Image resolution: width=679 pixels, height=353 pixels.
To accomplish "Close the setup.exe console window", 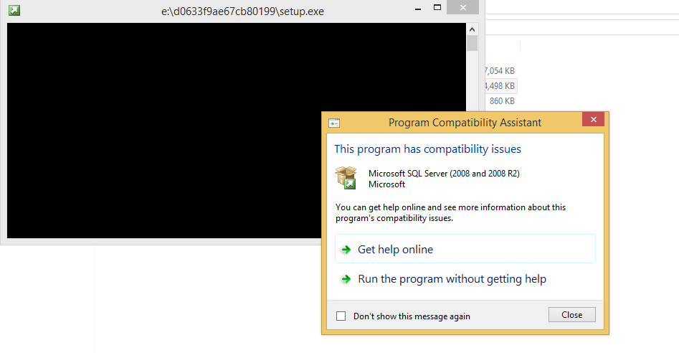I will click(463, 7).
